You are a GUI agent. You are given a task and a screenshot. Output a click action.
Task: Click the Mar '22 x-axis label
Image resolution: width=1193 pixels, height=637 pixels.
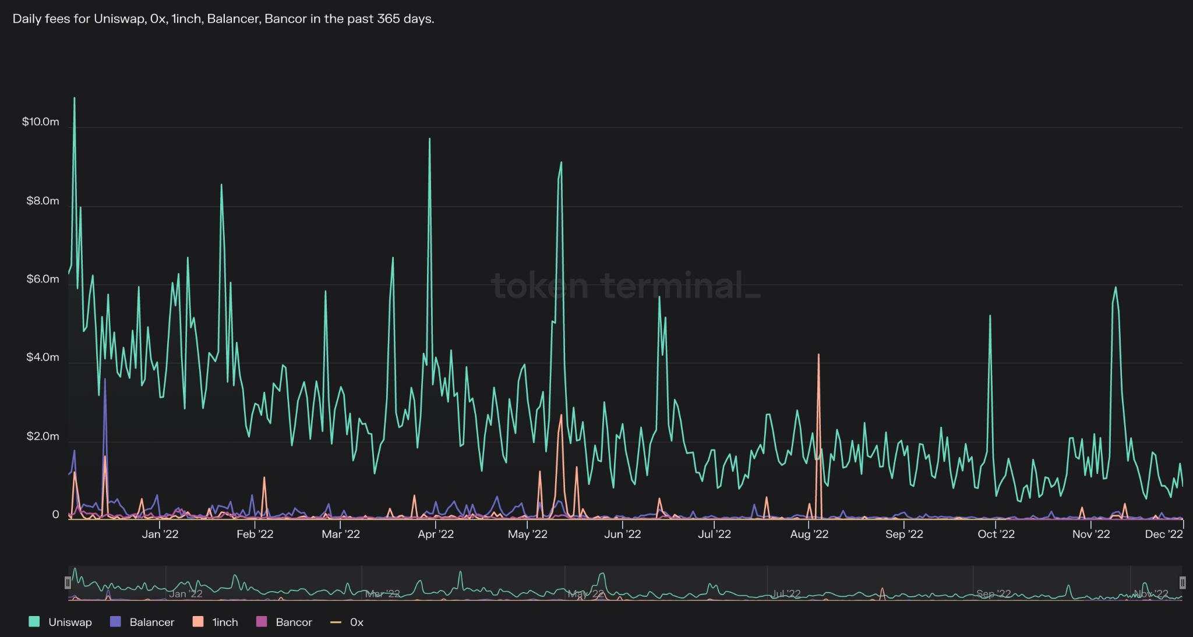pyautogui.click(x=341, y=535)
